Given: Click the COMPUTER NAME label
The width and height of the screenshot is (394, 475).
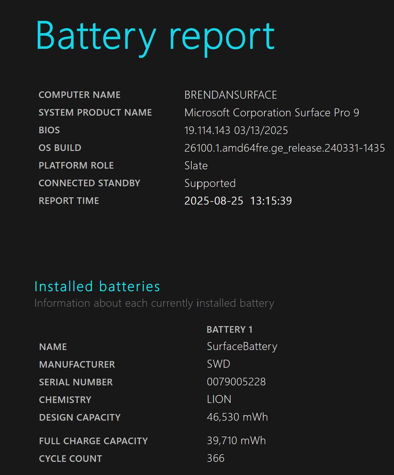Looking at the screenshot, I should [x=79, y=95].
